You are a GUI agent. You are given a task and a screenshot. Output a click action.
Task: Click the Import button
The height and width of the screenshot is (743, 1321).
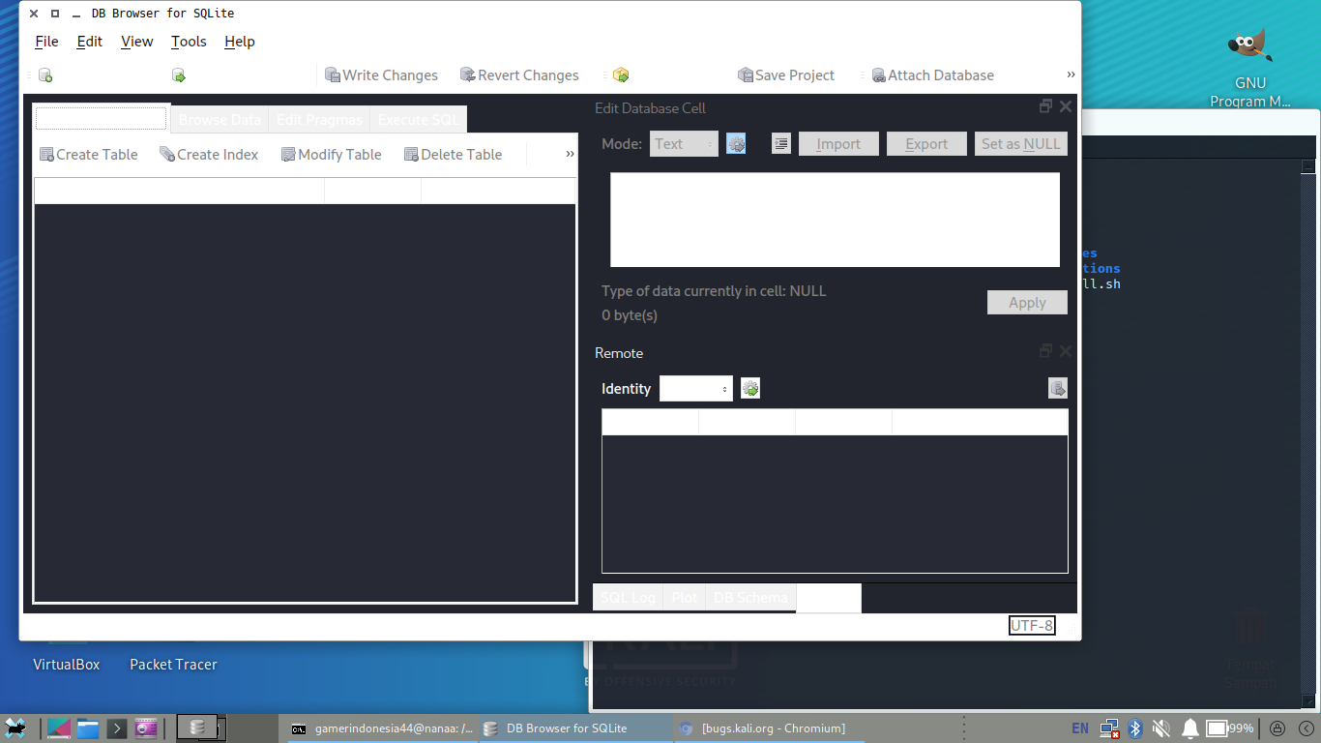click(838, 144)
